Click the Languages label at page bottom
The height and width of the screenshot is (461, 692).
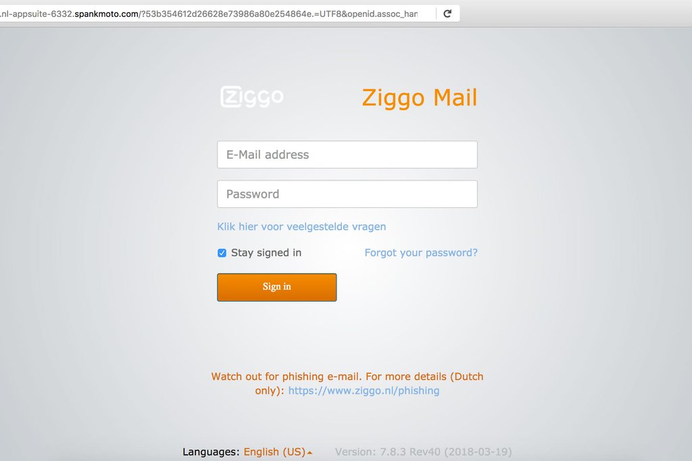pos(211,452)
